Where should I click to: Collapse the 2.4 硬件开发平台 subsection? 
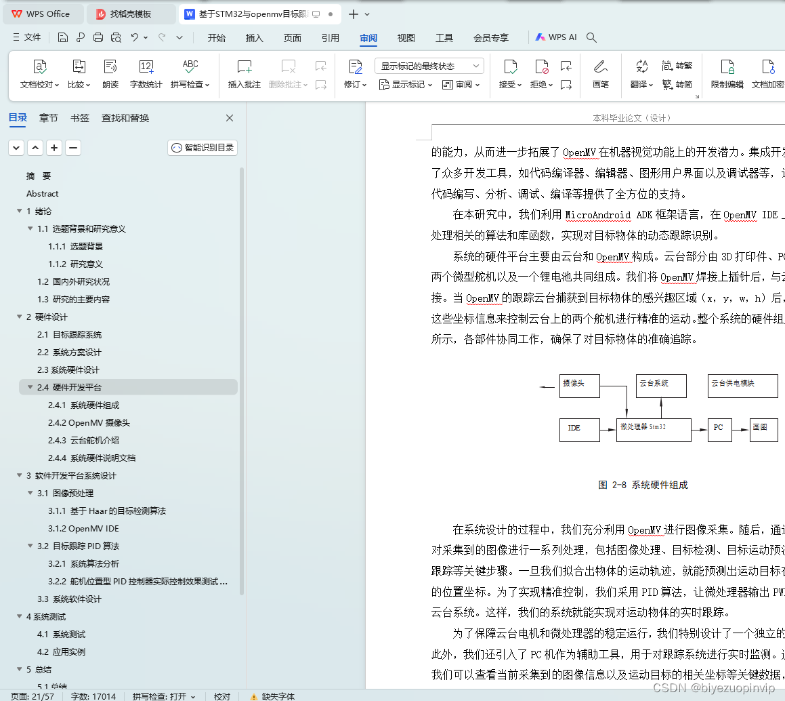30,387
